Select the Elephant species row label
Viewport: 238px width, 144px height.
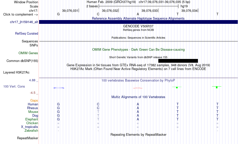[x=32, y=119]
